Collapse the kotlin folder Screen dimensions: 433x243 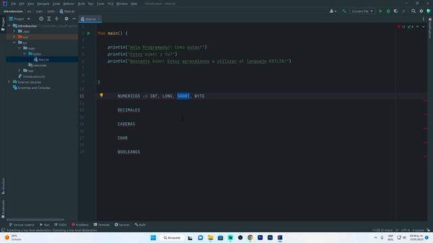(x=25, y=54)
